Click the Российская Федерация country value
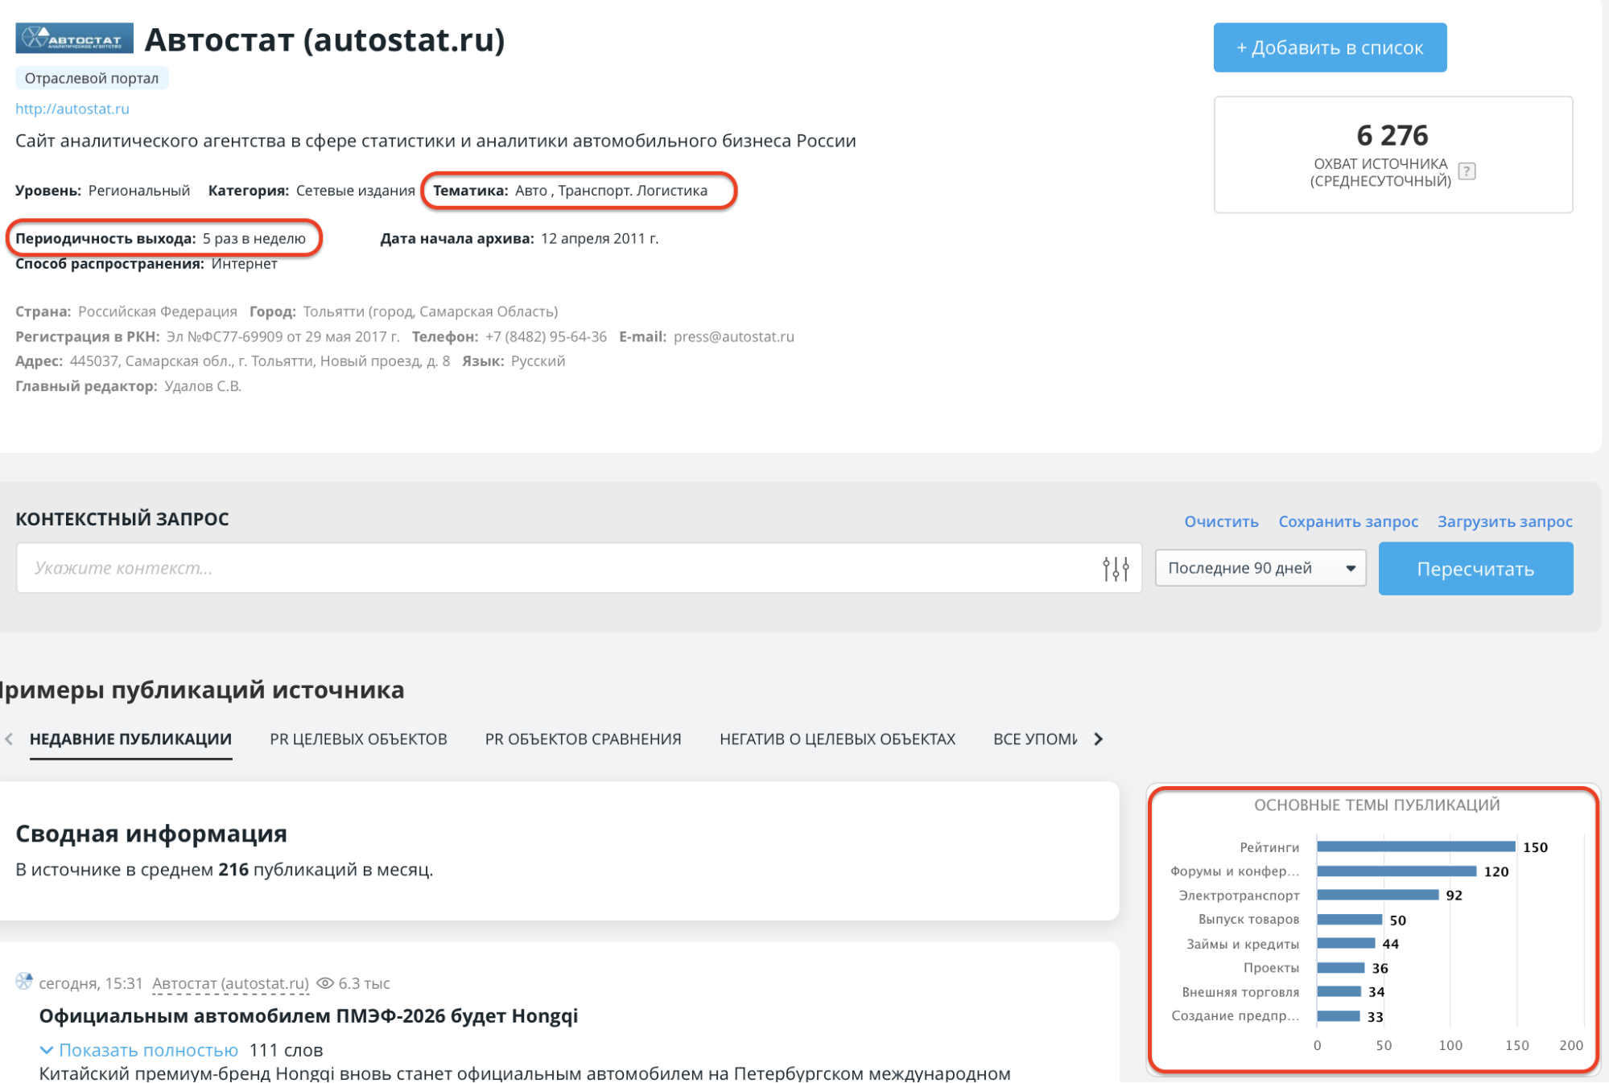The height and width of the screenshot is (1083, 1609). [158, 311]
